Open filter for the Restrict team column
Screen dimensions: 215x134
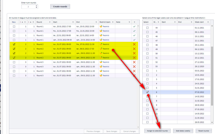(x=113, y=22)
